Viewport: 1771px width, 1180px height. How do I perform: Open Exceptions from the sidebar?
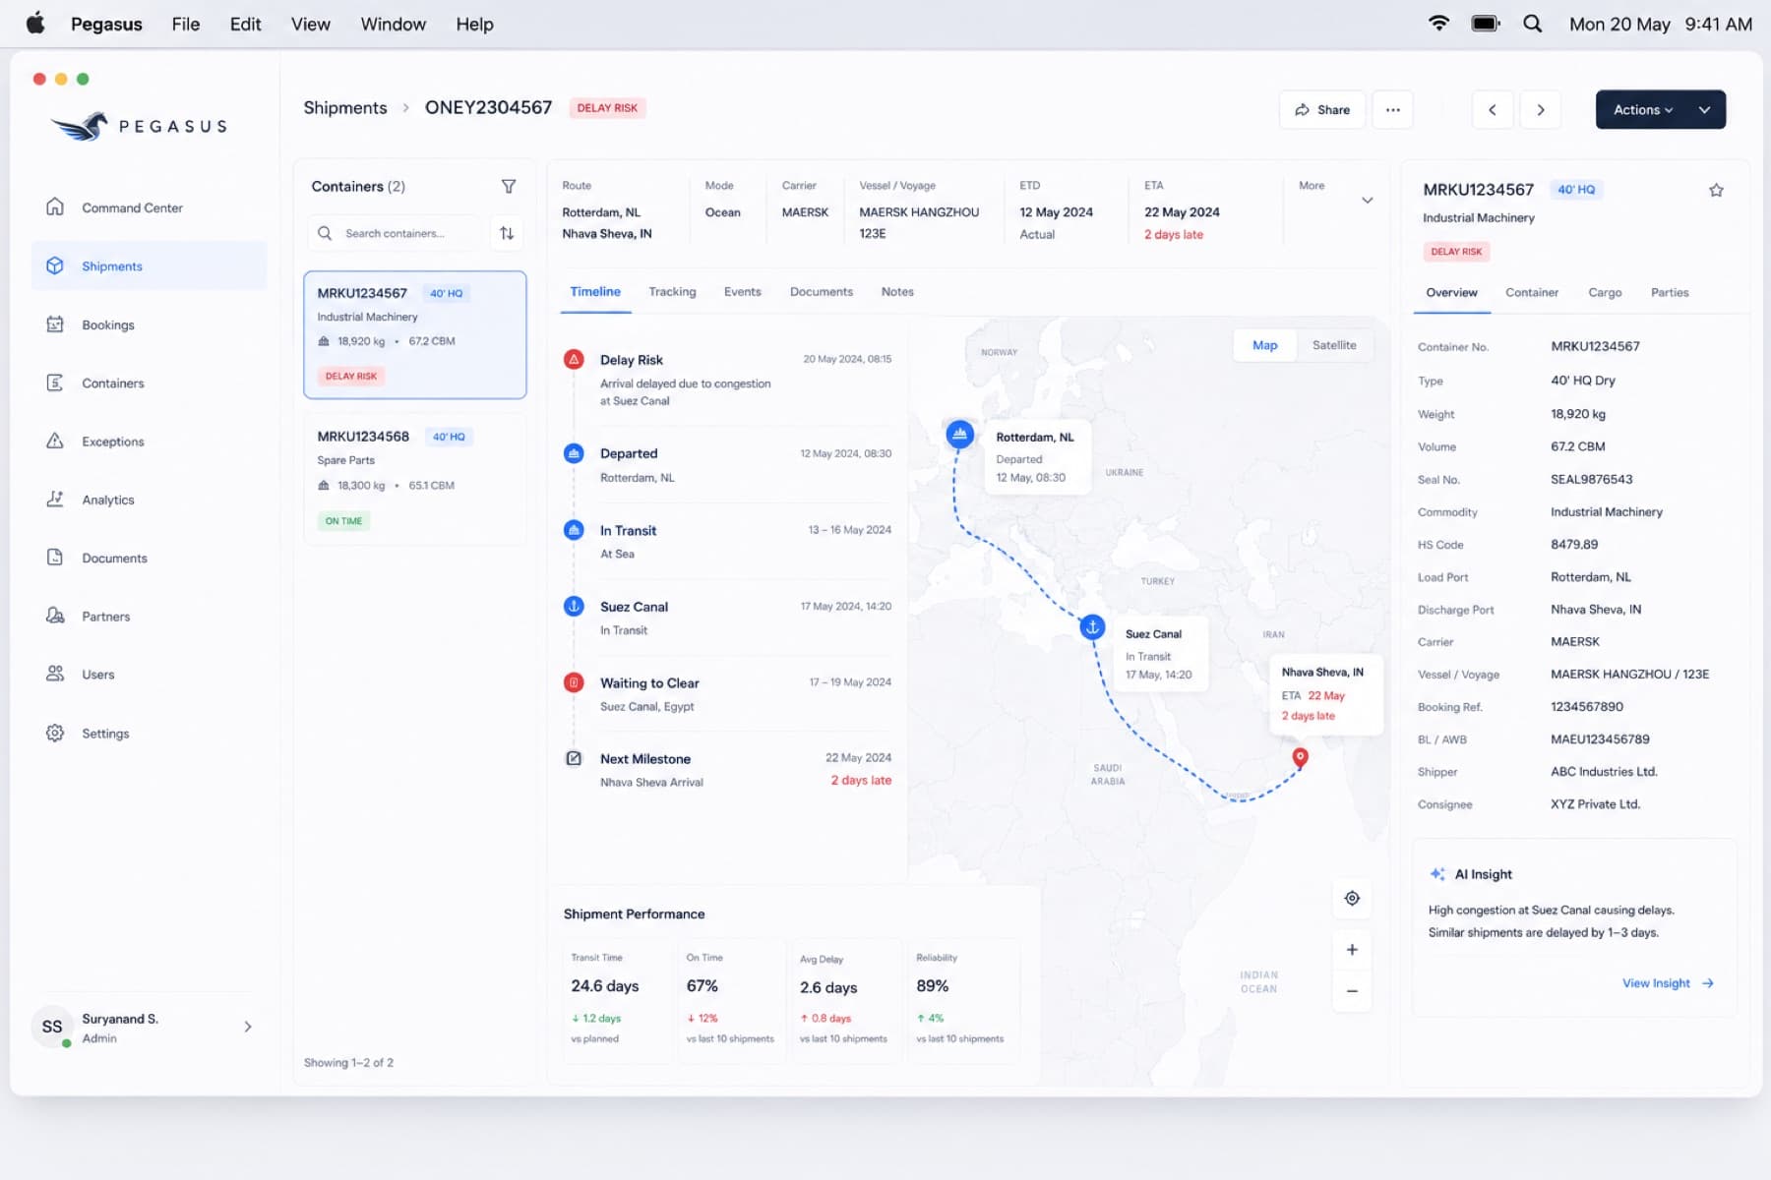[x=148, y=442]
